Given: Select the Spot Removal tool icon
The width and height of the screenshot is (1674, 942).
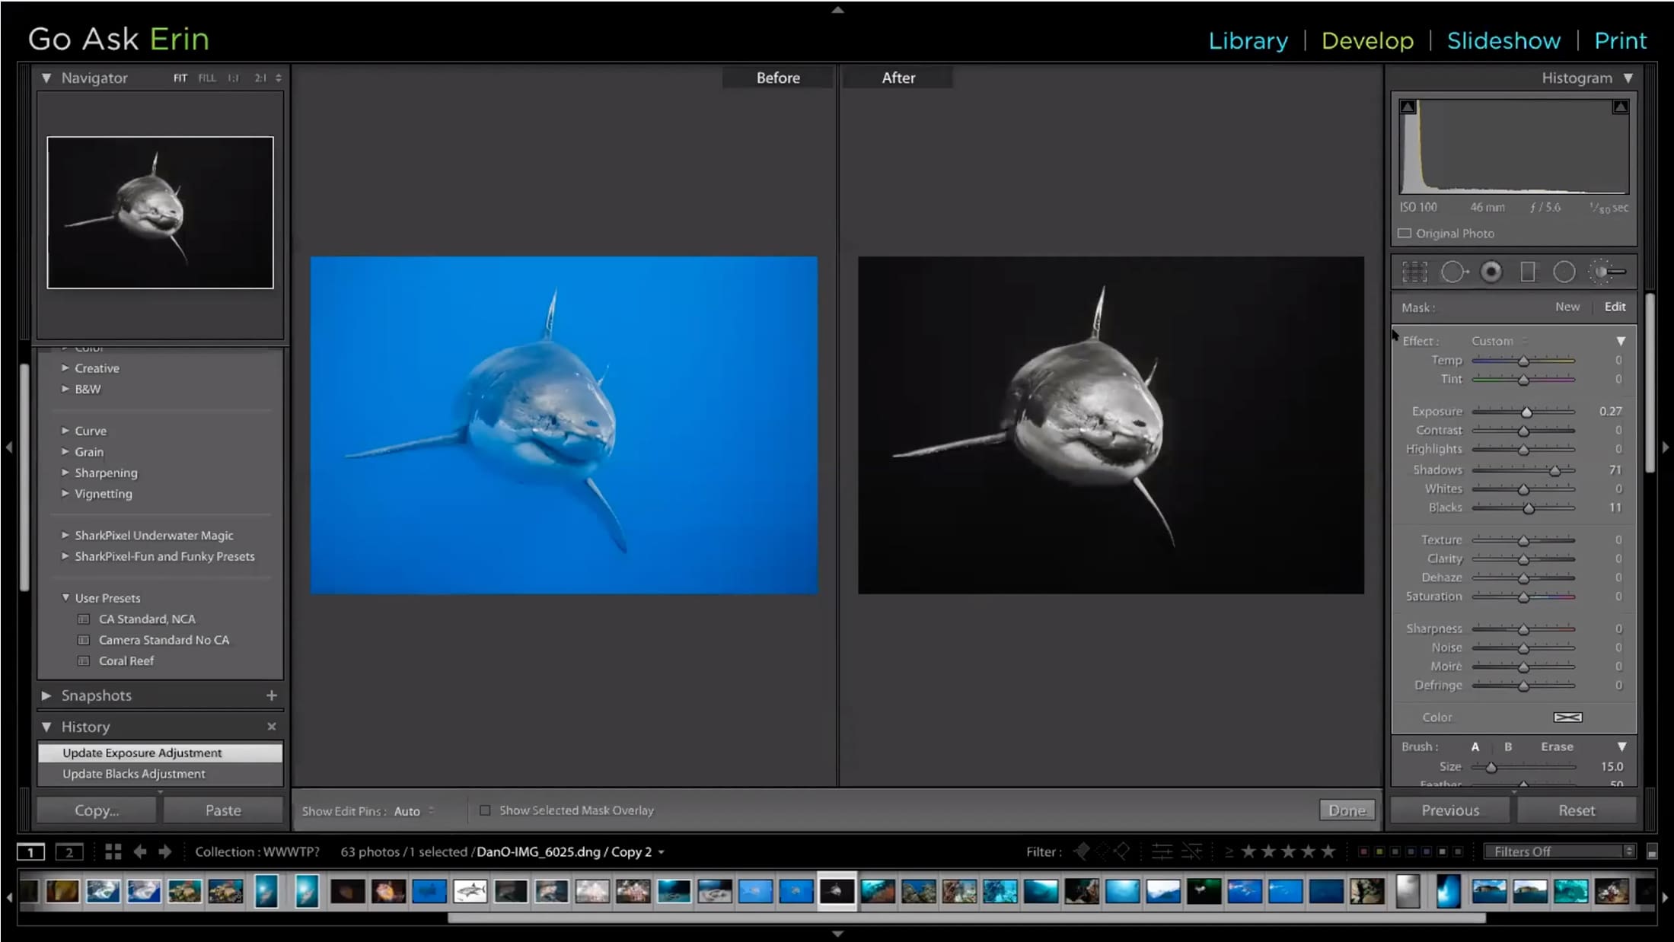Looking at the screenshot, I should [x=1454, y=272].
